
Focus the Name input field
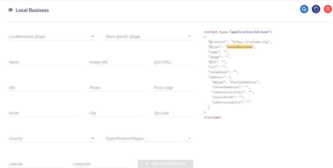click(44, 62)
